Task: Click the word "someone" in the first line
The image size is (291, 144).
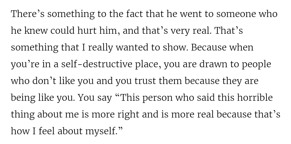Action: [236, 14]
